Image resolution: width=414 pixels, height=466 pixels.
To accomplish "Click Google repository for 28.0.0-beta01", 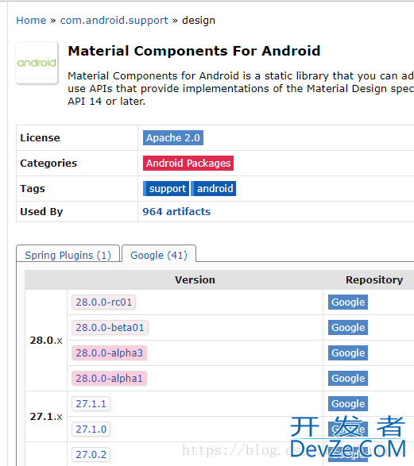I will pyautogui.click(x=348, y=328).
